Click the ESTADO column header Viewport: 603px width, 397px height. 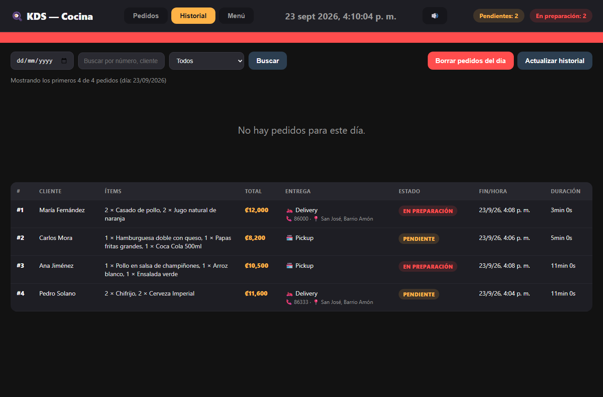pos(409,191)
